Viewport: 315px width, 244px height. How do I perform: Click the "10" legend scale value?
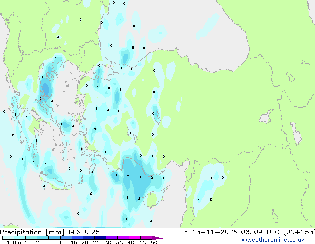tap(62, 242)
